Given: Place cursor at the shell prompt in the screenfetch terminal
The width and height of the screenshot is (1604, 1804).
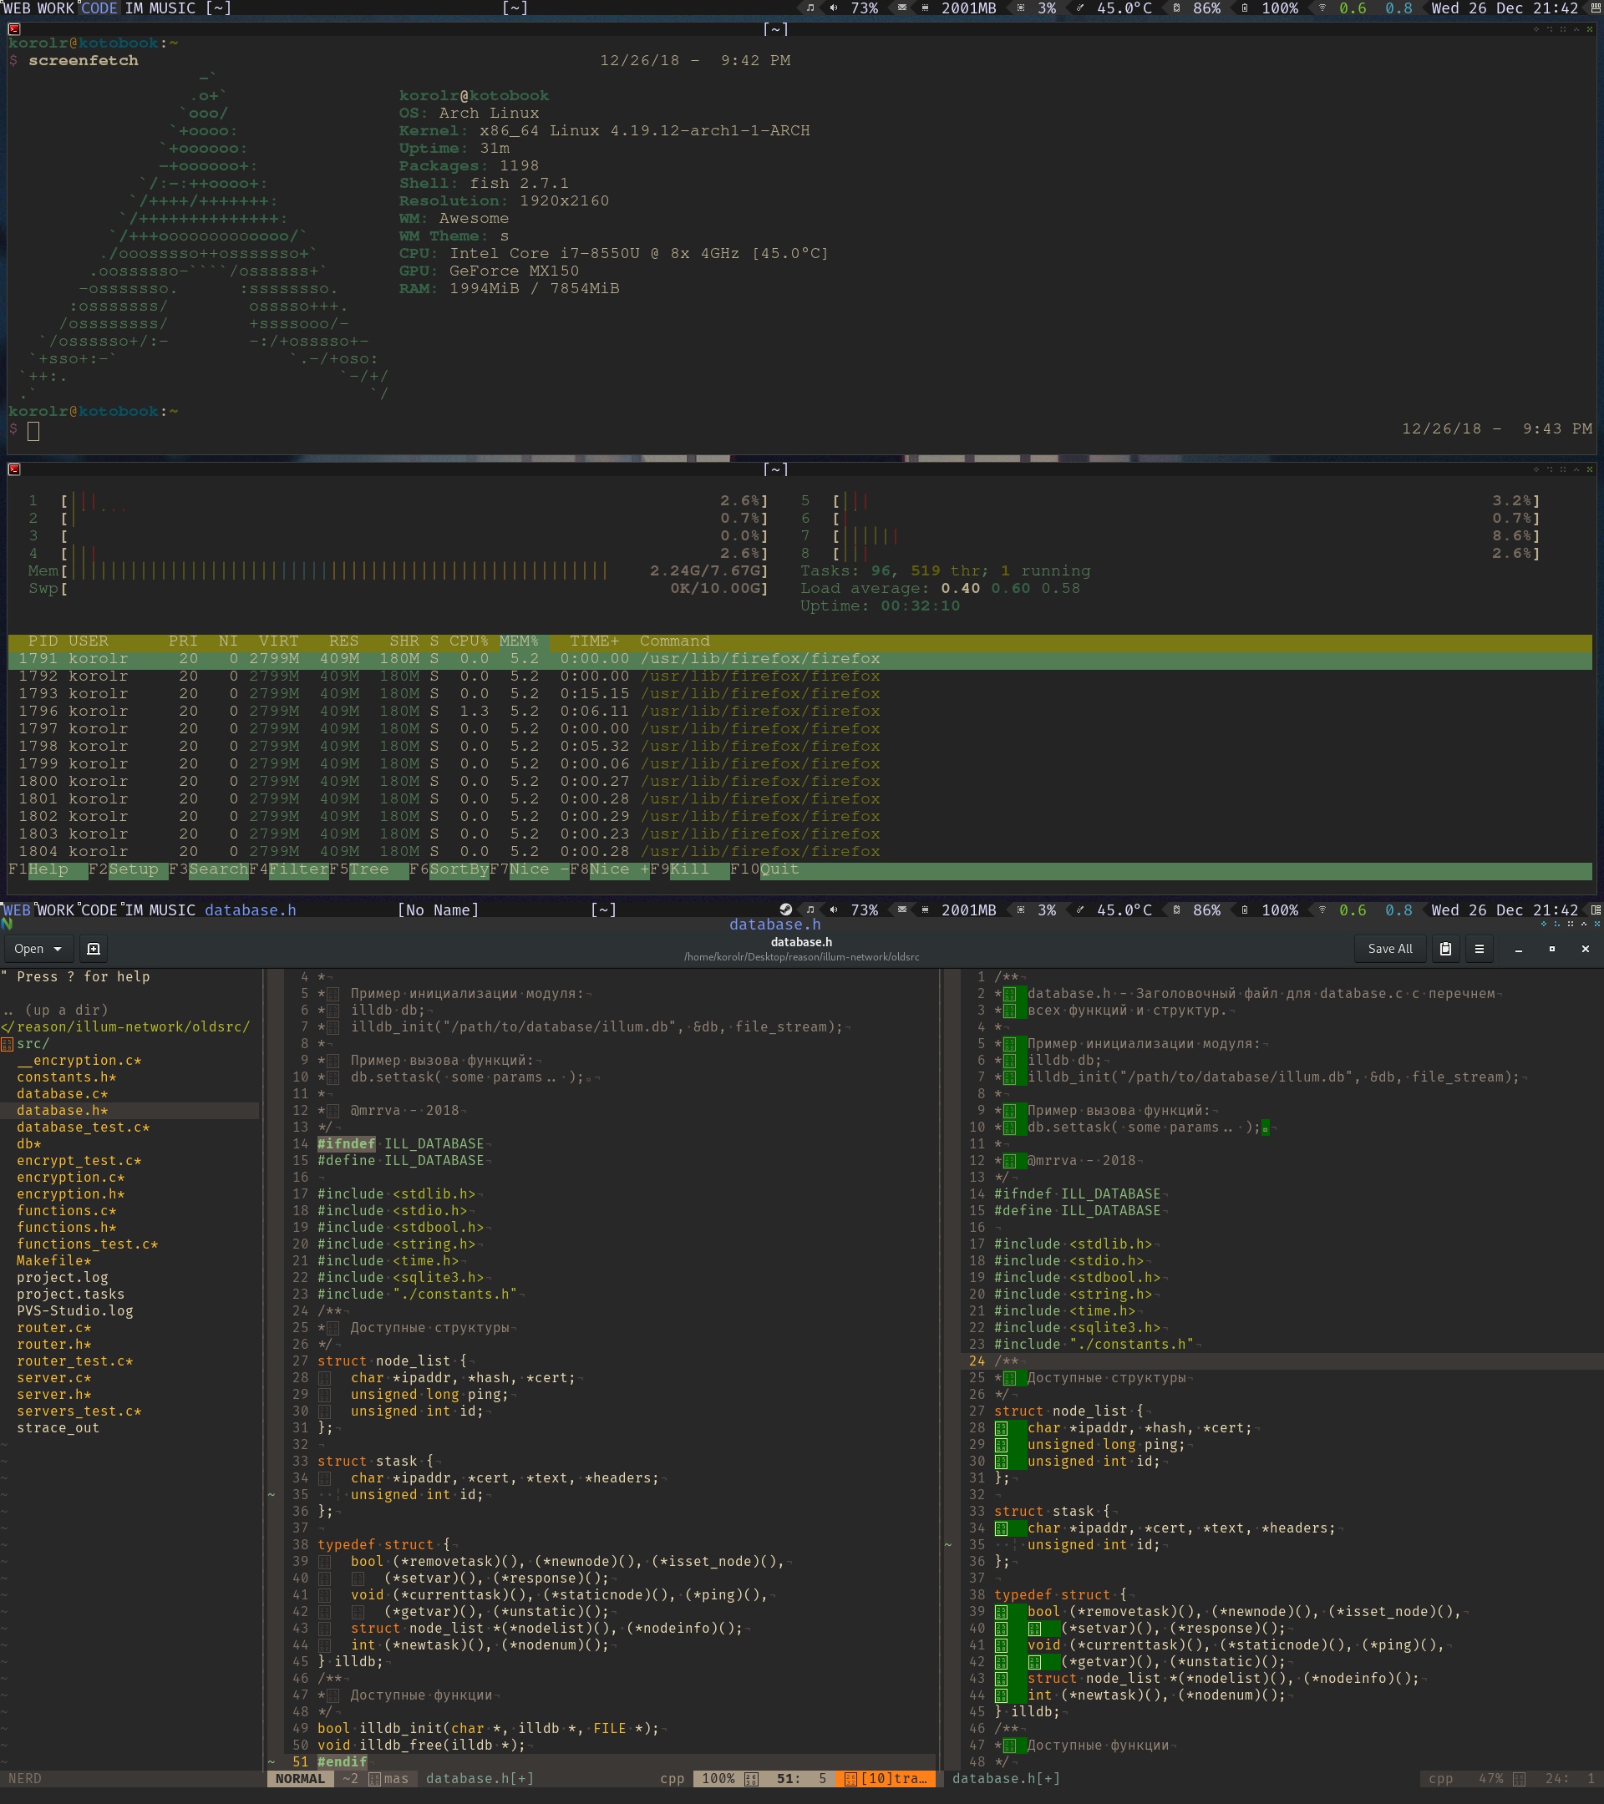Looking at the screenshot, I should click(33, 431).
